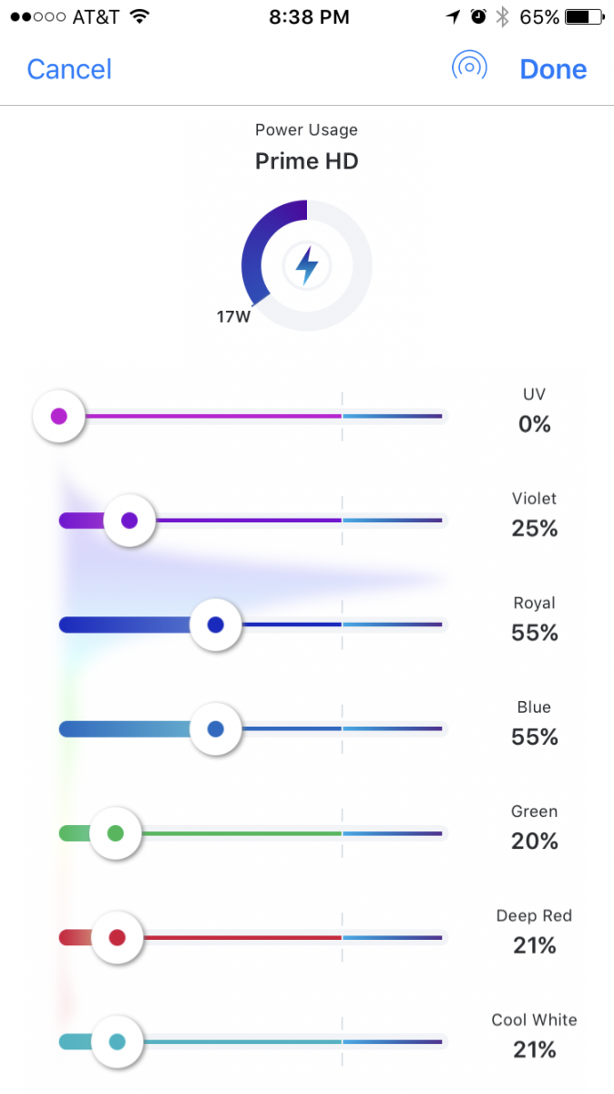Tap the alarm clock status icon

(x=478, y=17)
